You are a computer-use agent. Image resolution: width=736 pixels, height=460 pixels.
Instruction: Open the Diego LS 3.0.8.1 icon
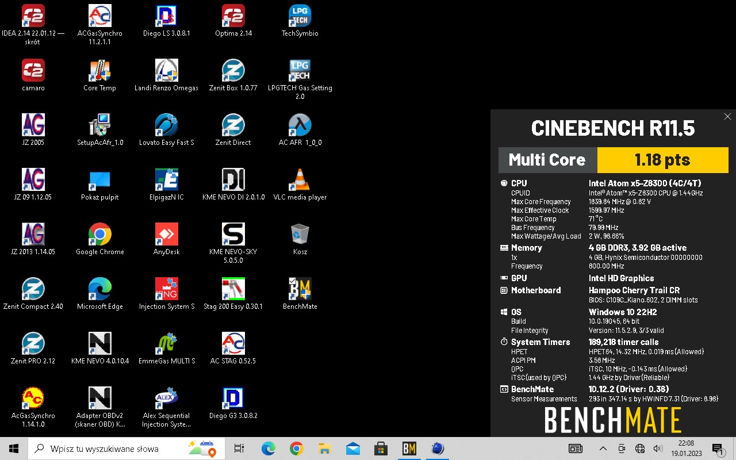166,16
